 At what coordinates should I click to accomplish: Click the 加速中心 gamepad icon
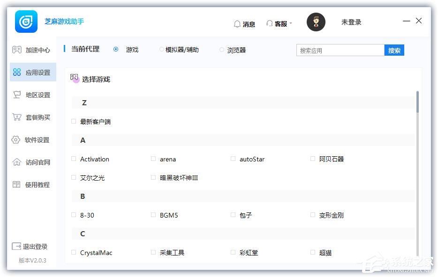pyautogui.click(x=16, y=50)
